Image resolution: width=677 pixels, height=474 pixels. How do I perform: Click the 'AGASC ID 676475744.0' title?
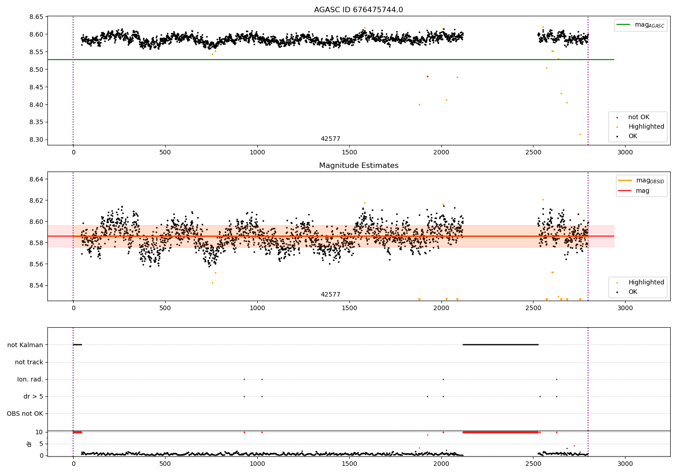(359, 10)
